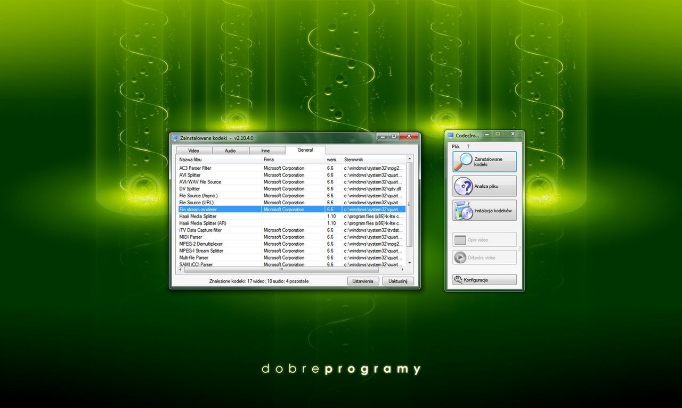The image size is (682, 408).
Task: Sort by the Nazwa filtru column header
Action: [219, 160]
